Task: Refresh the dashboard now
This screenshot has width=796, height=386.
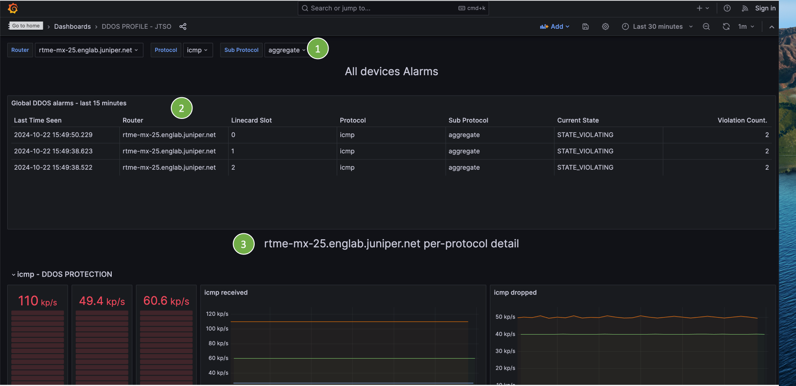Action: tap(726, 27)
